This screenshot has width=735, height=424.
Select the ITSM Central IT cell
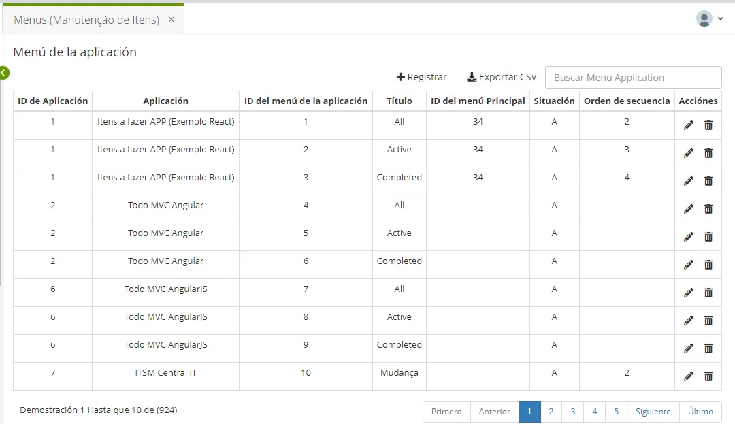tap(165, 376)
